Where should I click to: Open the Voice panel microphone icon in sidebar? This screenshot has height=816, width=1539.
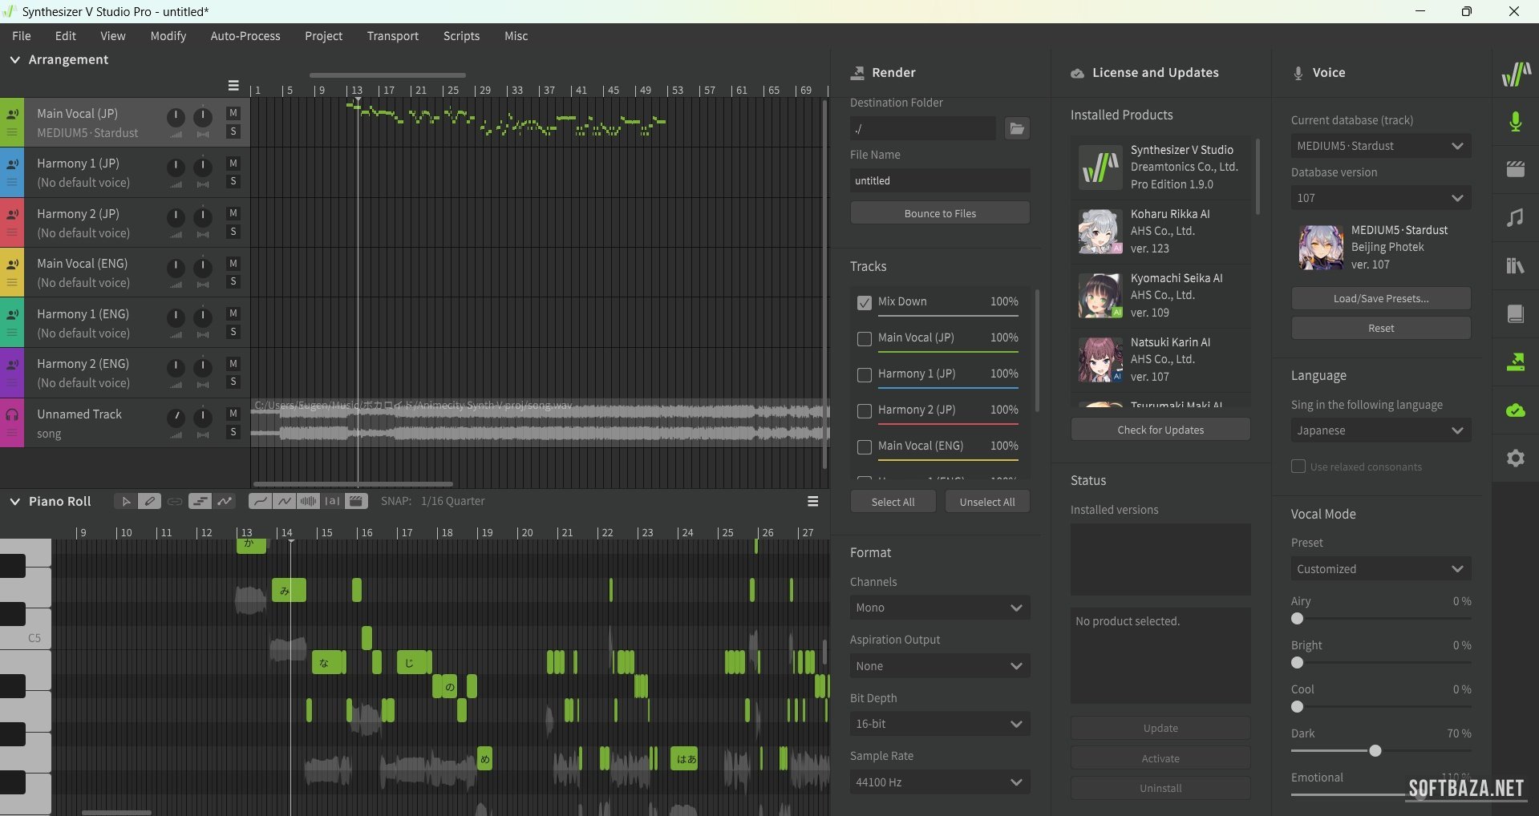(x=1515, y=122)
